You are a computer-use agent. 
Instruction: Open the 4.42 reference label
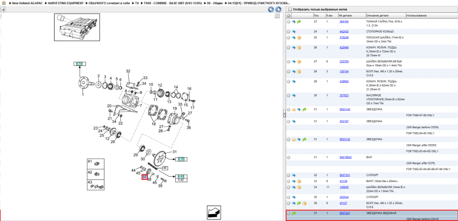[x=181, y=180]
